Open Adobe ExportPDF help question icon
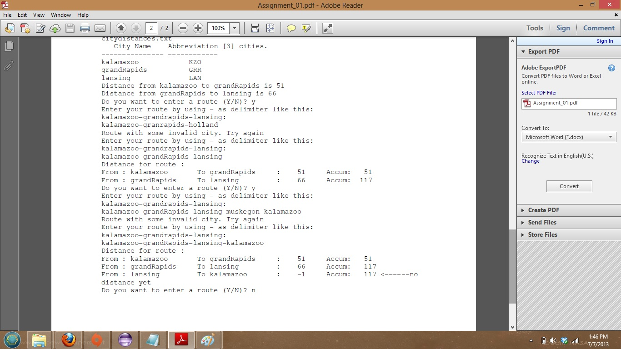Viewport: 621px width, 349px height. [611, 68]
